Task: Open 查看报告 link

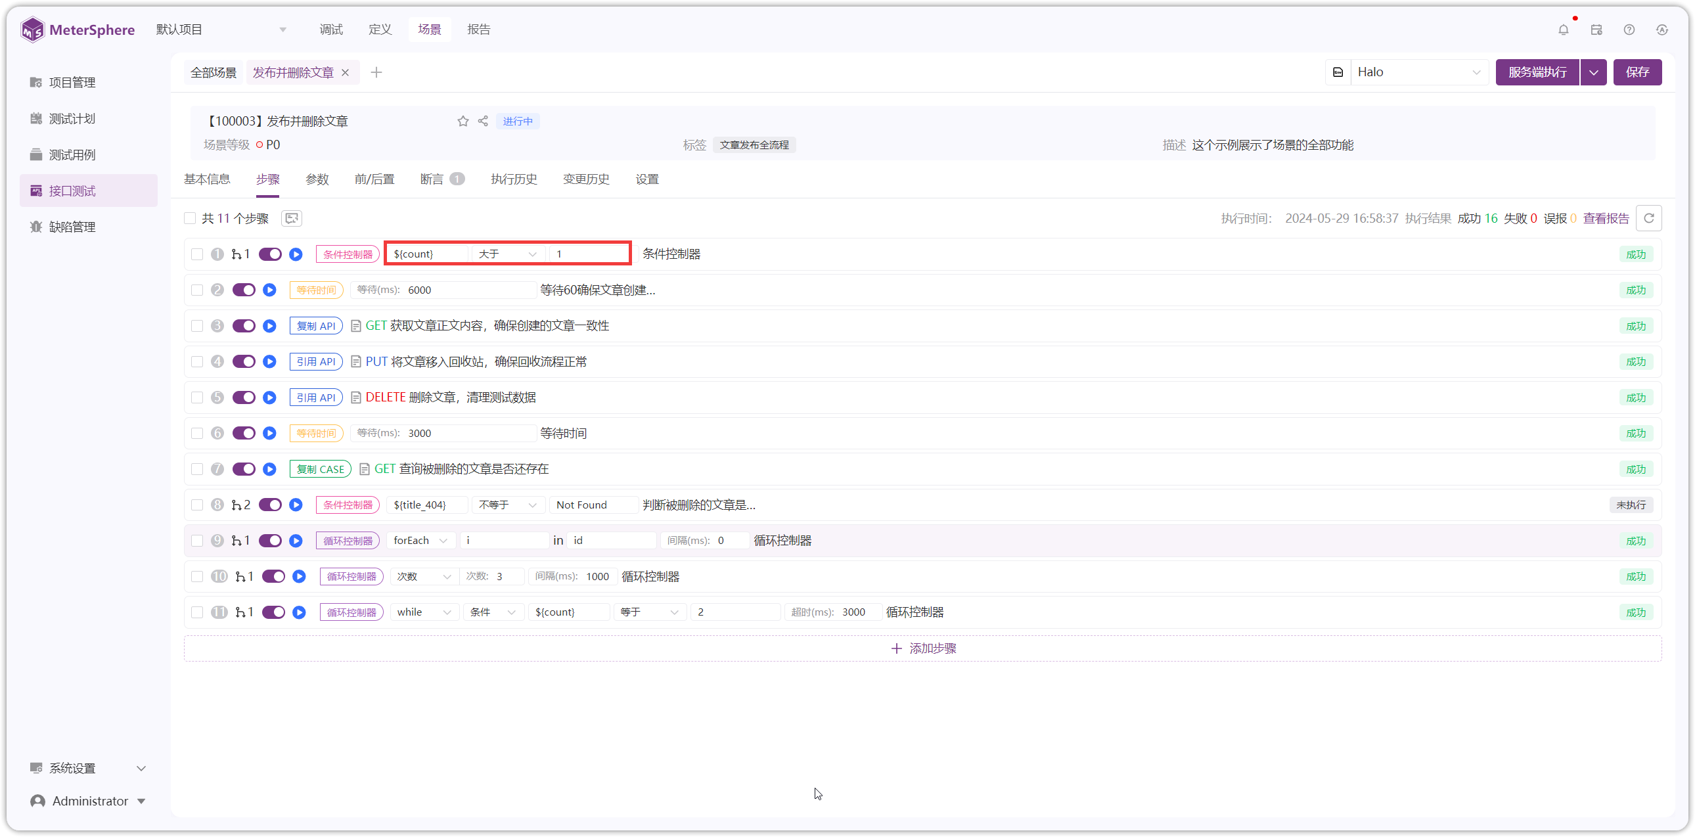Action: click(1606, 219)
